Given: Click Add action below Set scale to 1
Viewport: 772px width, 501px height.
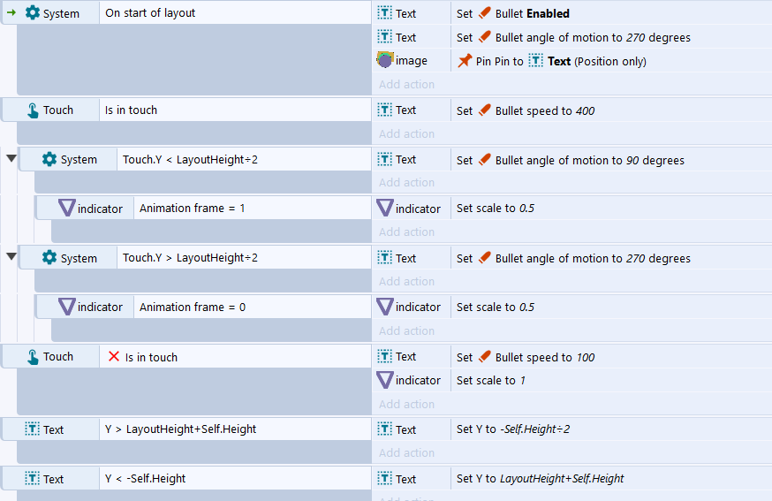Looking at the screenshot, I should (406, 404).
